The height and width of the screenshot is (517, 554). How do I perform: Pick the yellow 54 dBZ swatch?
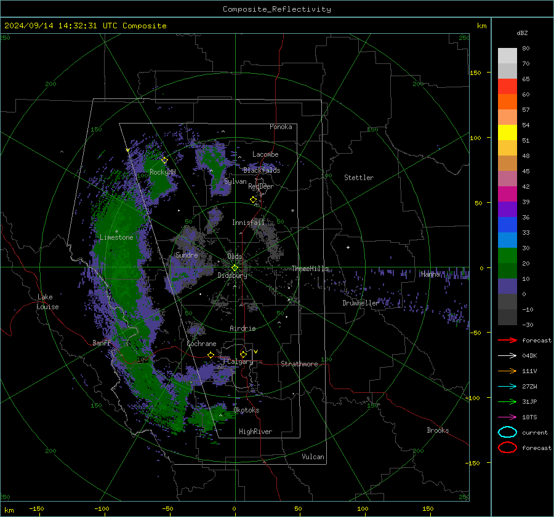pos(507,132)
